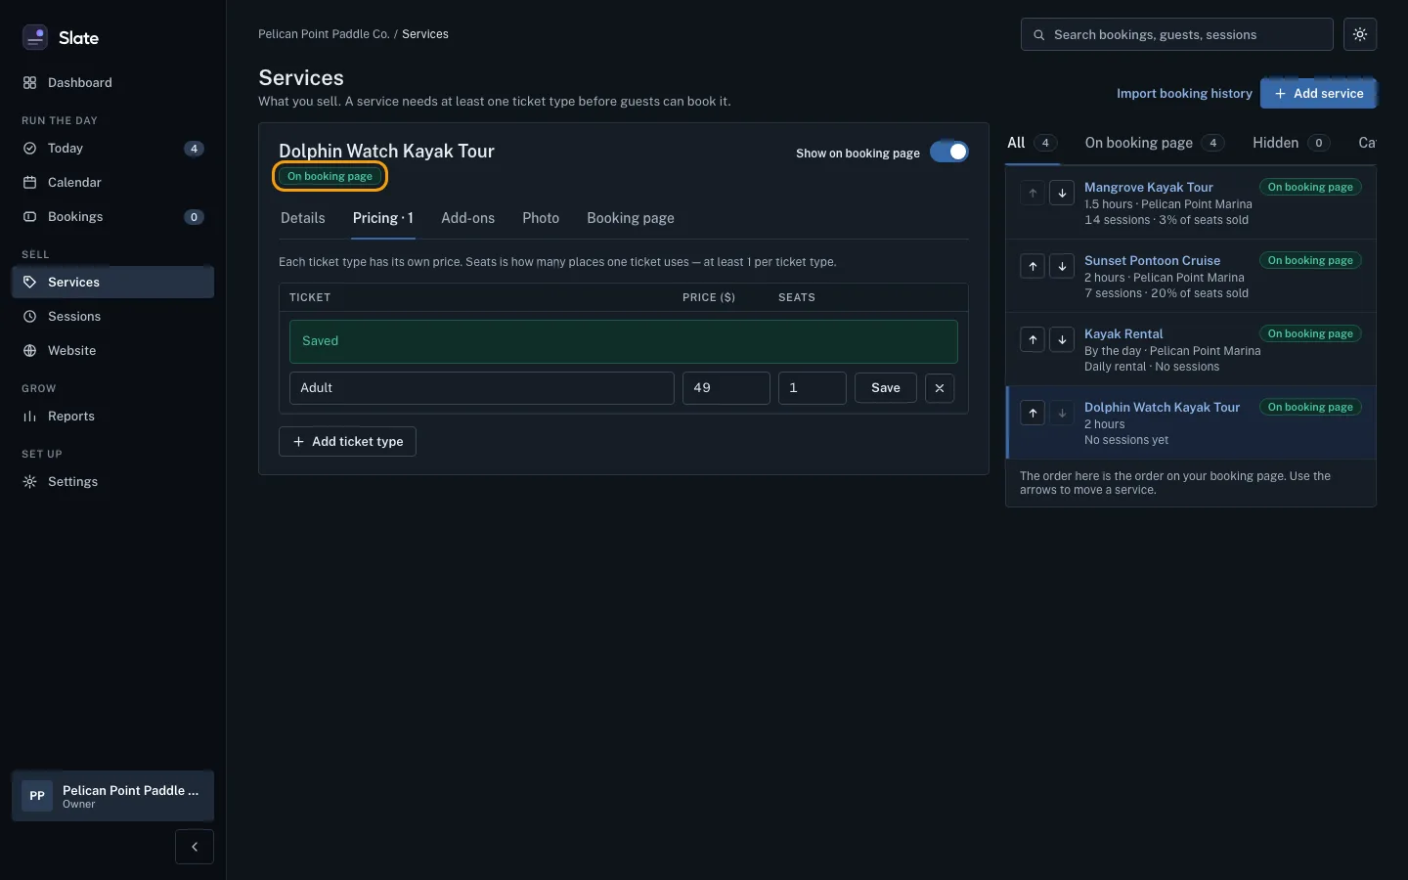
Task: Open the Pelican Point Paddle account switcher
Action: [112, 796]
